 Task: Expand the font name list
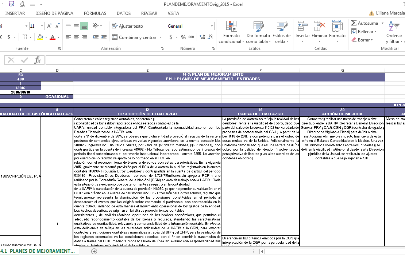coord(26,26)
